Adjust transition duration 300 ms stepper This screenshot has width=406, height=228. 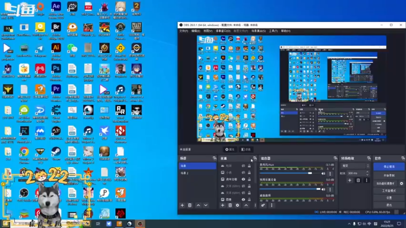coord(367,173)
